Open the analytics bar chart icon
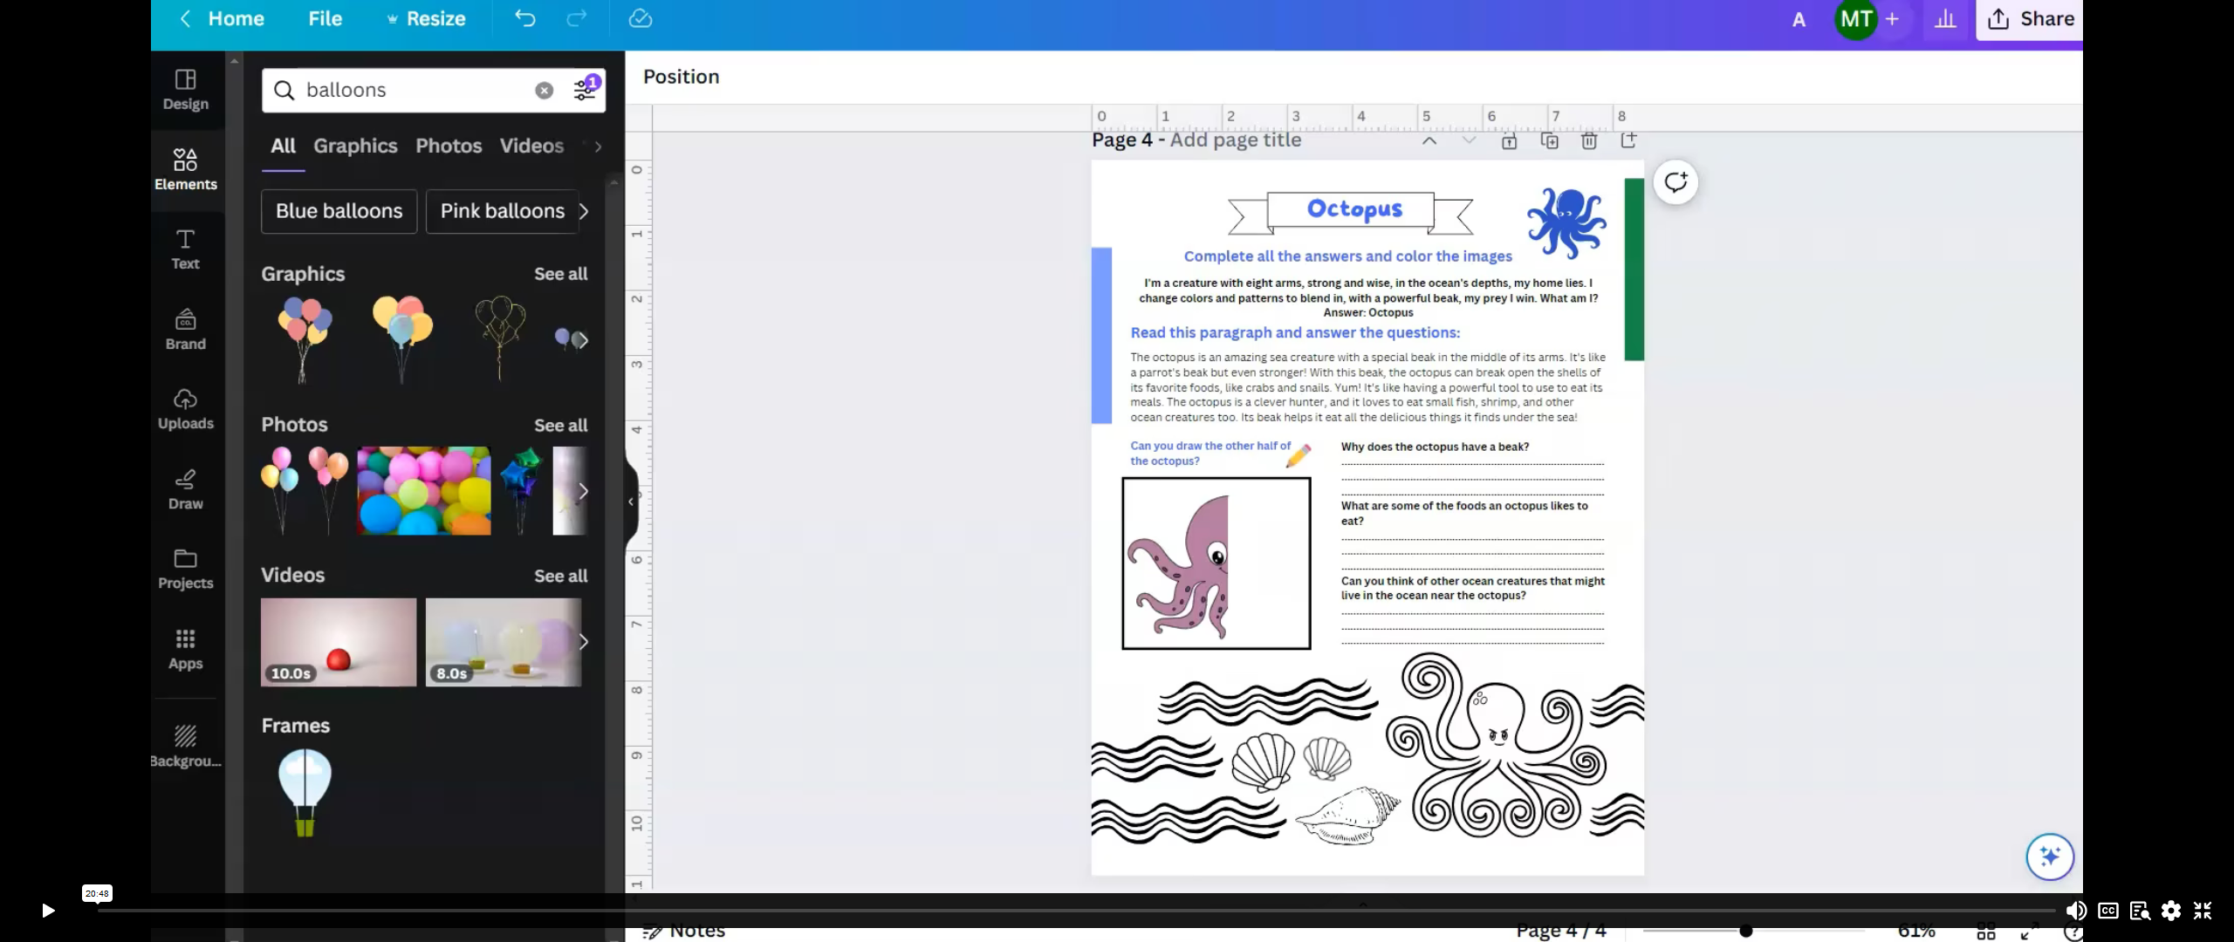2234x942 pixels. 1945,19
